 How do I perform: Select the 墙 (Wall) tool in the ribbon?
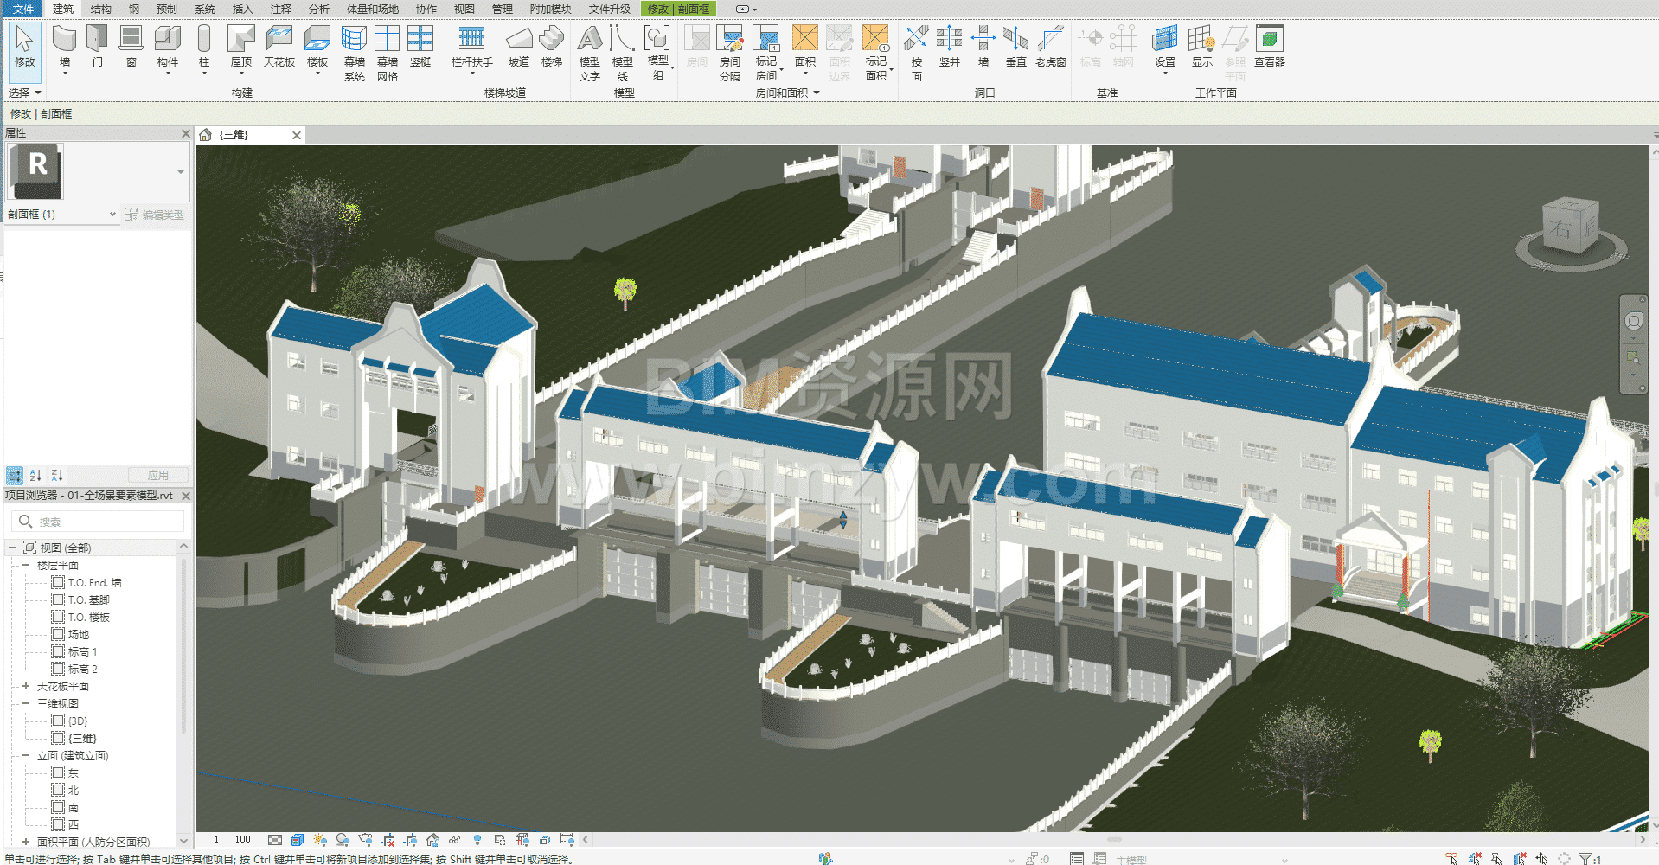(64, 47)
